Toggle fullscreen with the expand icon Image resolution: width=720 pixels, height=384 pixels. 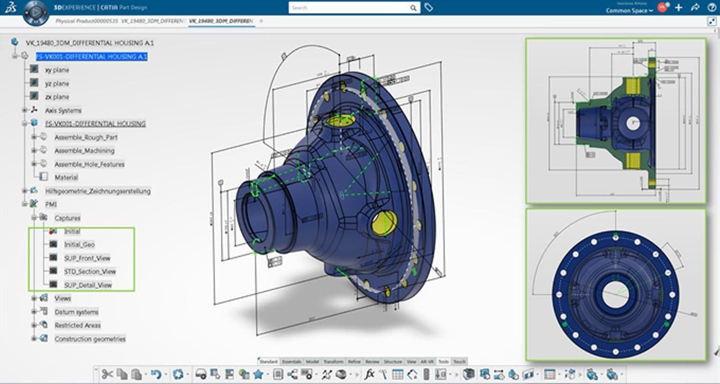click(711, 21)
